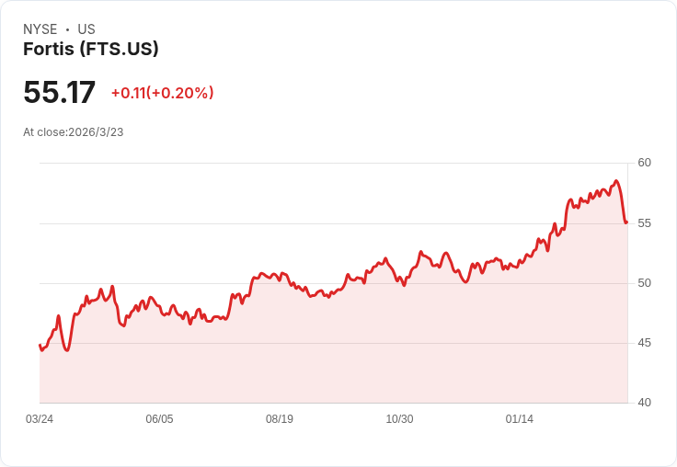Click the 06/05 date label on x-axis
Image resolution: width=677 pixels, height=467 pixels.
pos(159,419)
